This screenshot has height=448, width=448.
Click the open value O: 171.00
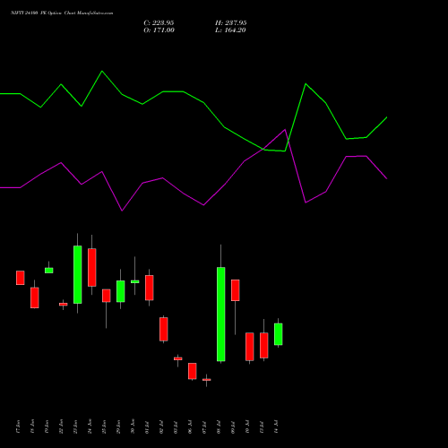[159, 30]
